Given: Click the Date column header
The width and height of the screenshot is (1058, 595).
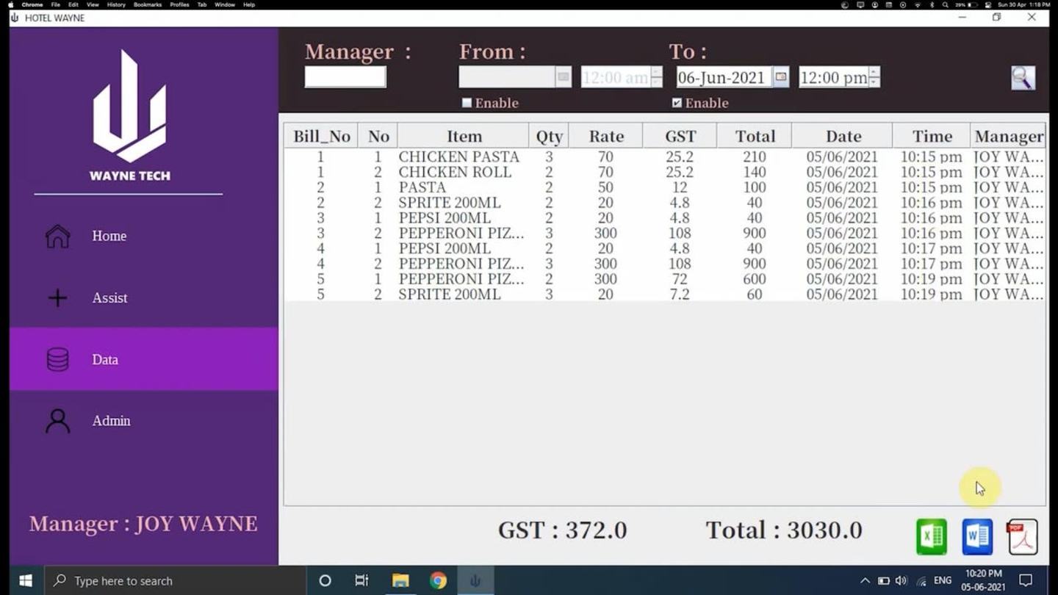Looking at the screenshot, I should (843, 136).
